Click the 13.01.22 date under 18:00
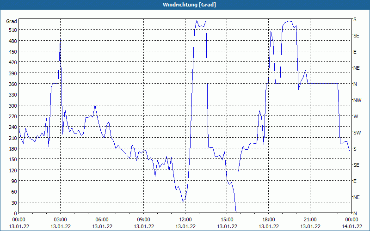Screen dimensions: 370x231 [x=269, y=226]
